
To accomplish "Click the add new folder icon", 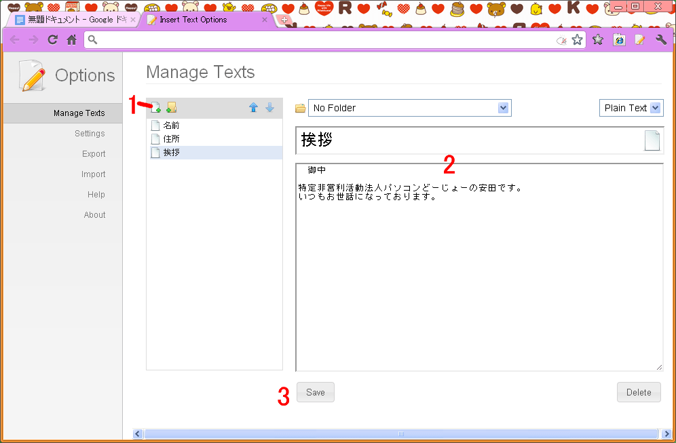I will coord(171,107).
